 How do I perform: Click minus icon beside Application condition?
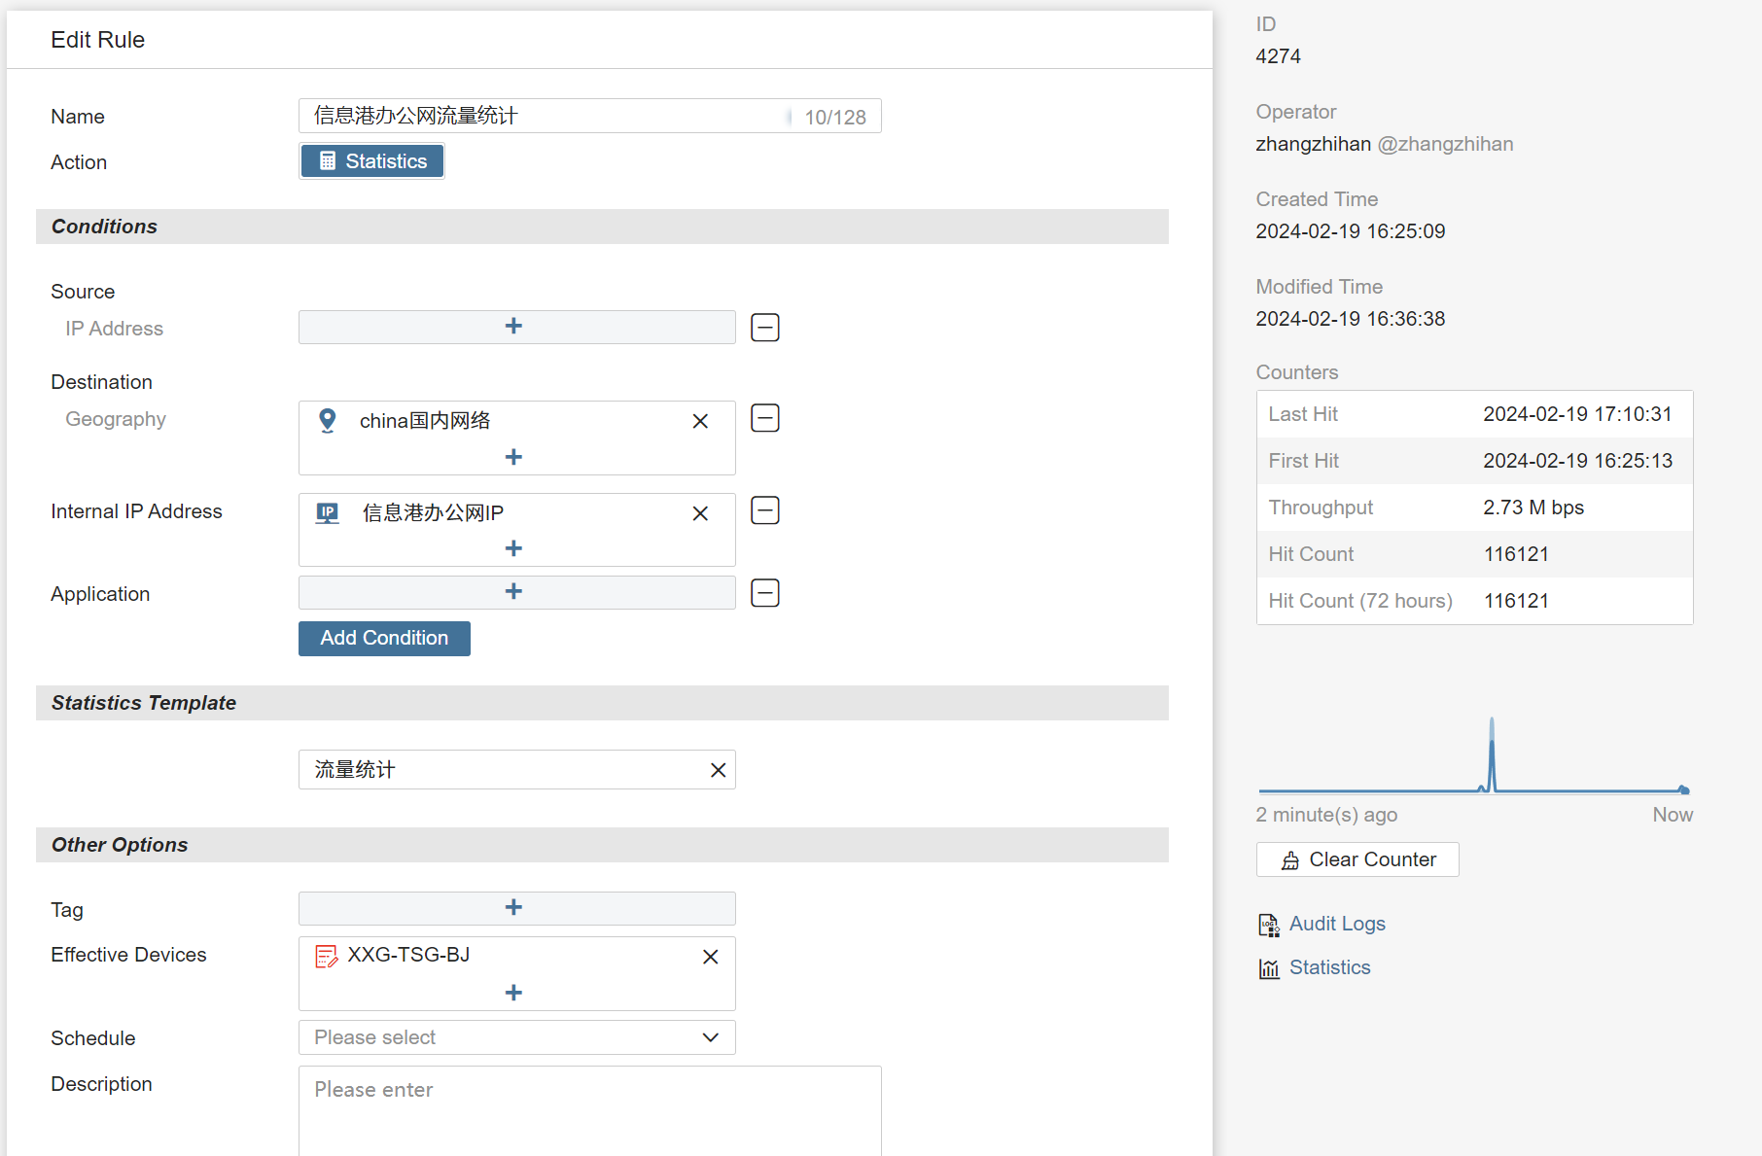(x=765, y=593)
